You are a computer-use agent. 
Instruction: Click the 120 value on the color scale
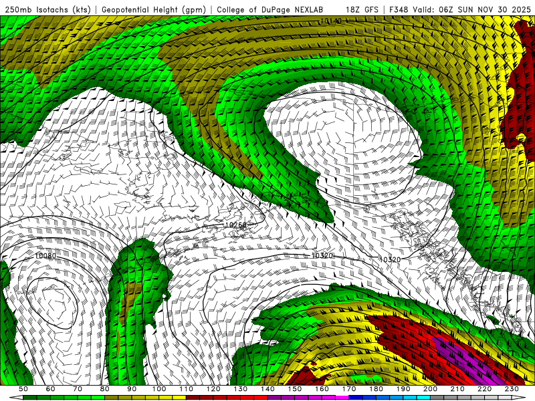[213, 389]
